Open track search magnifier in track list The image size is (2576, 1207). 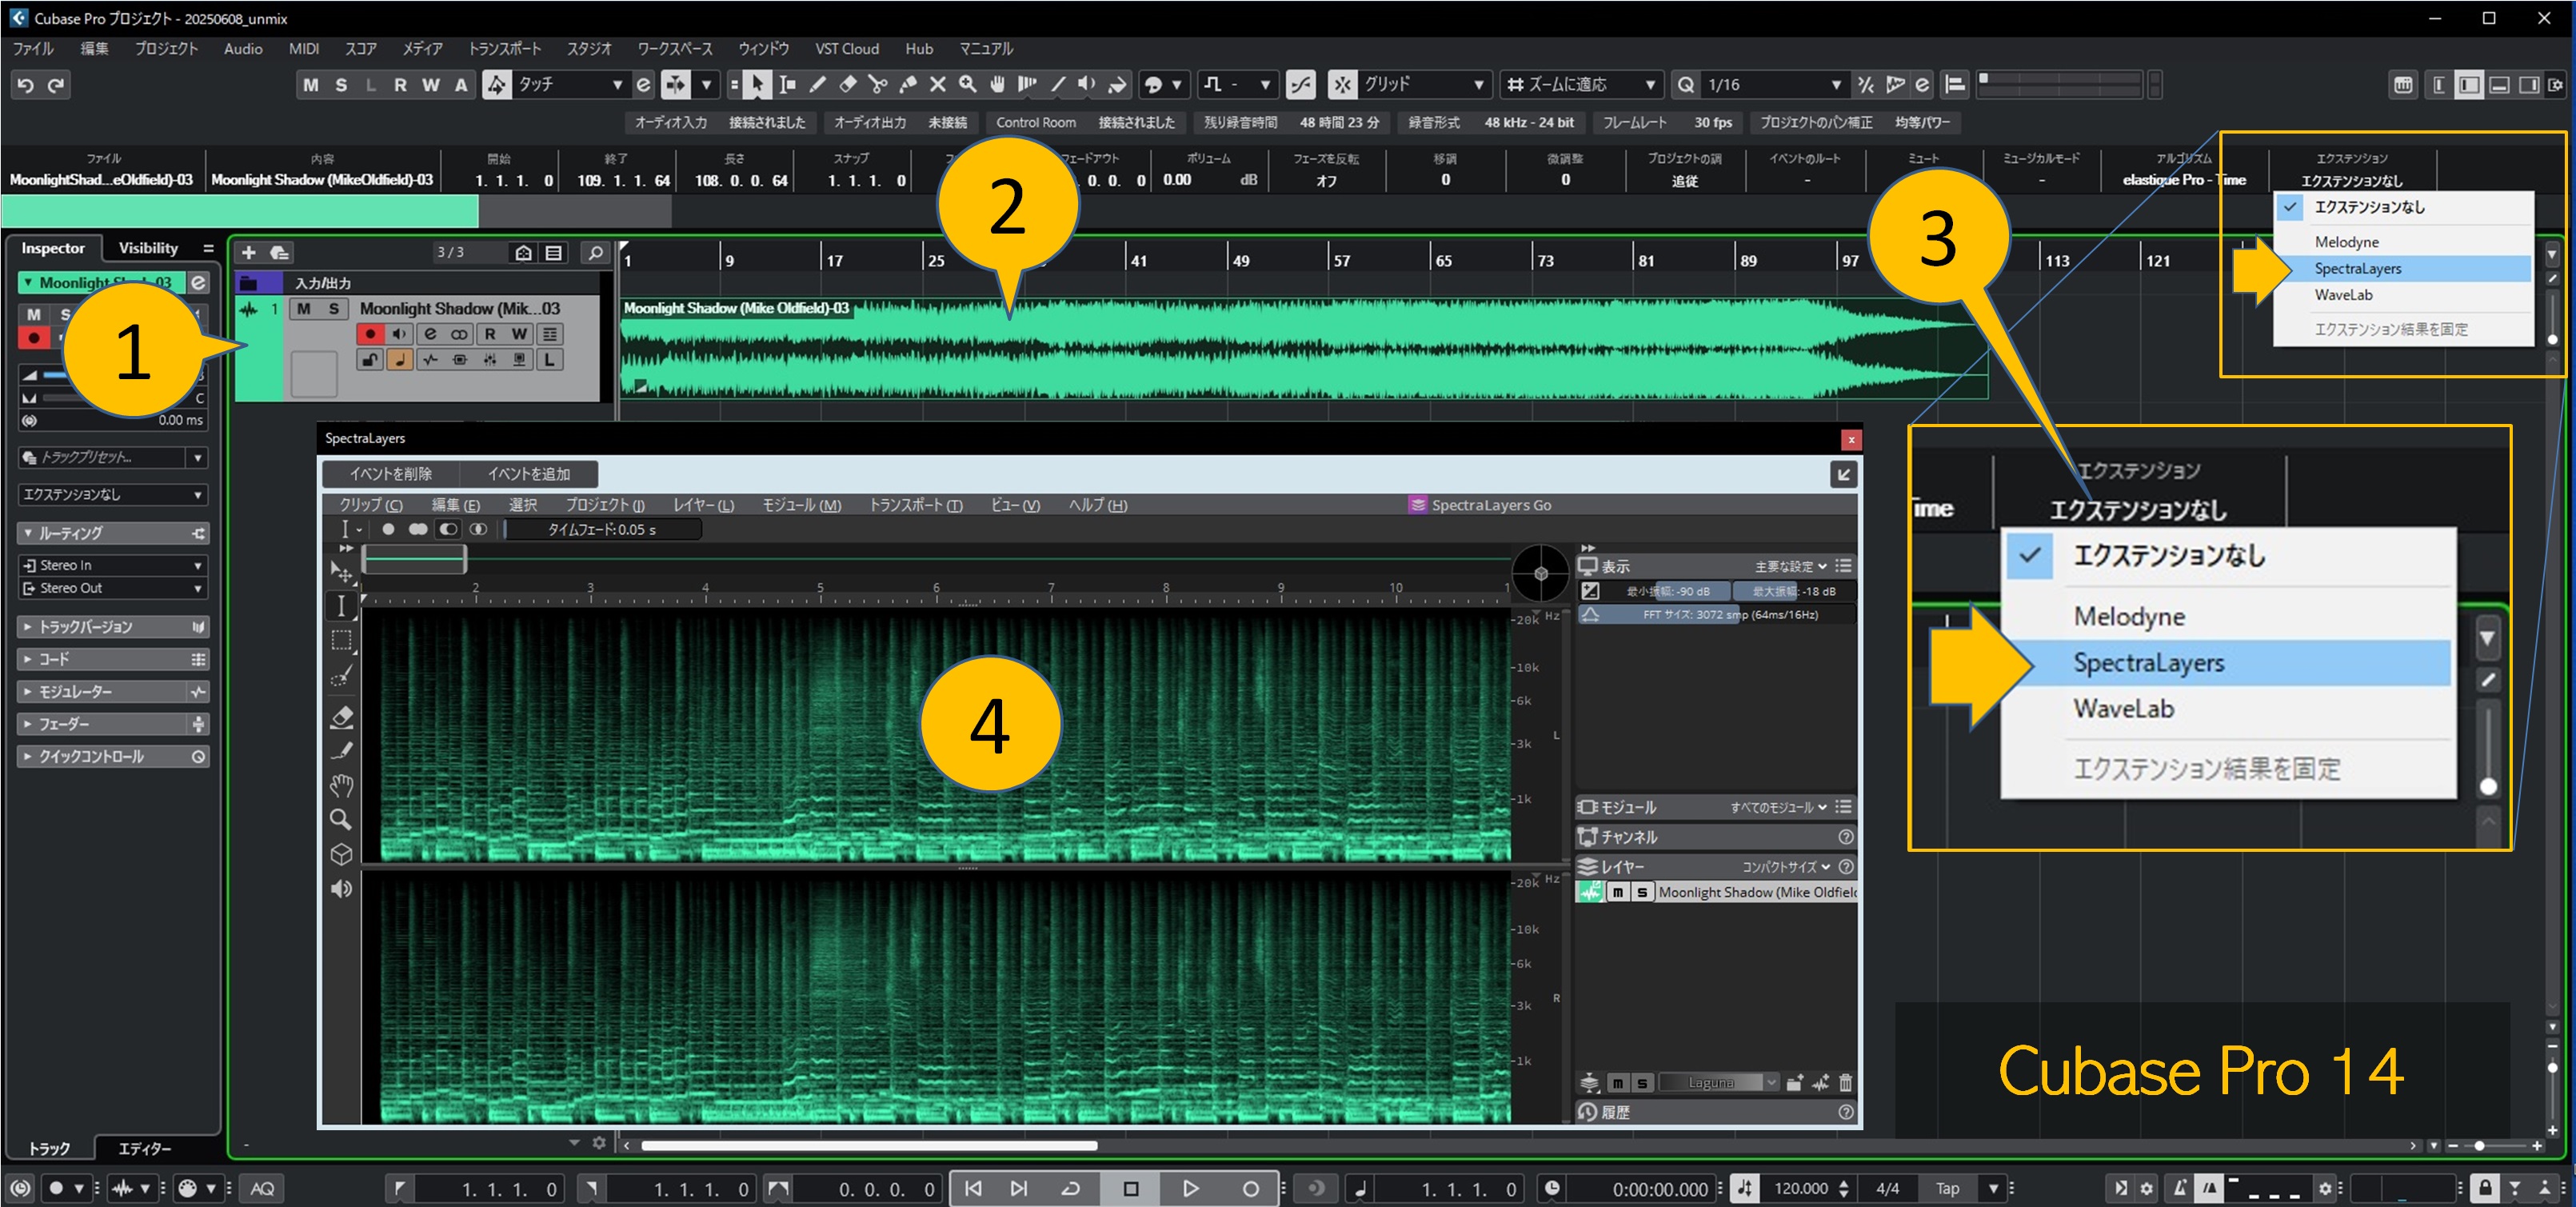(x=595, y=252)
